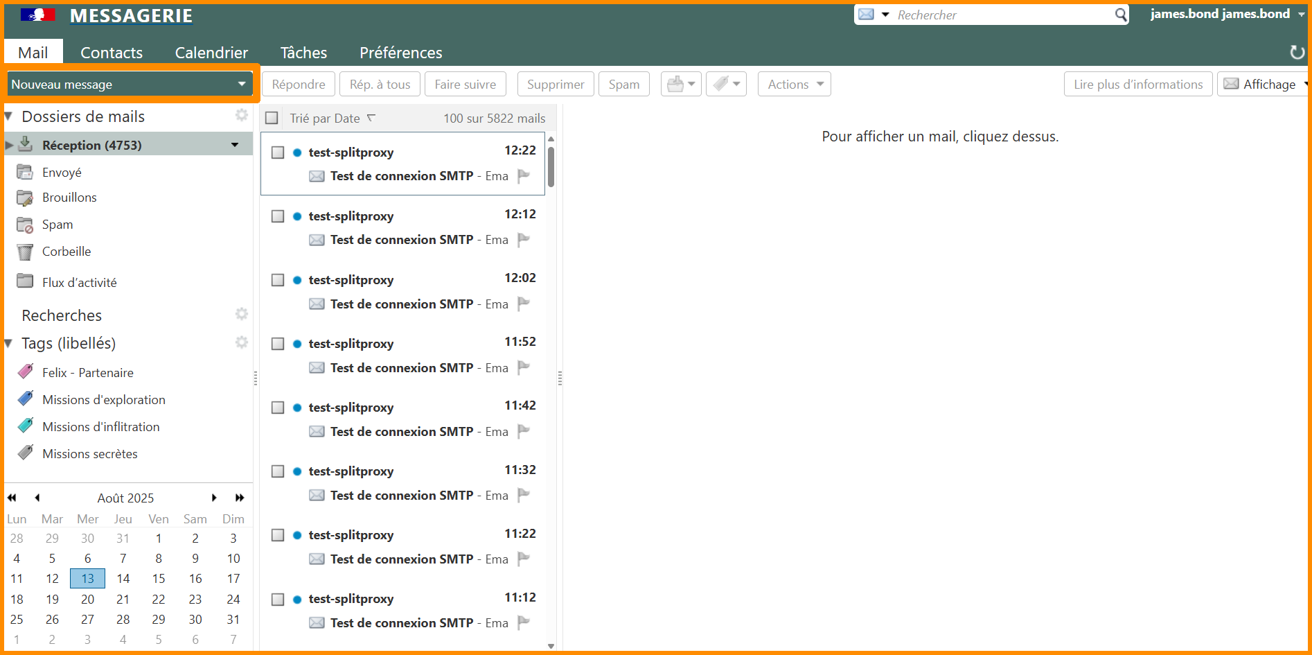Flag the 12:22 test-splitproxy message

coord(524,176)
